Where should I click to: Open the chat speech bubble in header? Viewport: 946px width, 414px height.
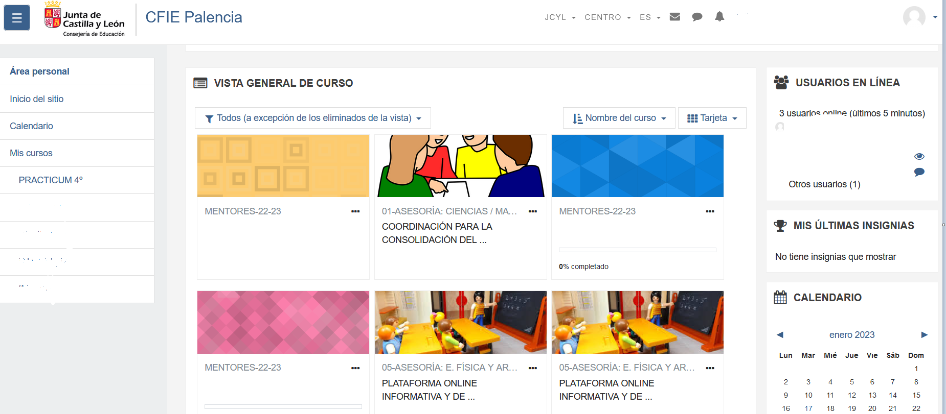pos(697,17)
